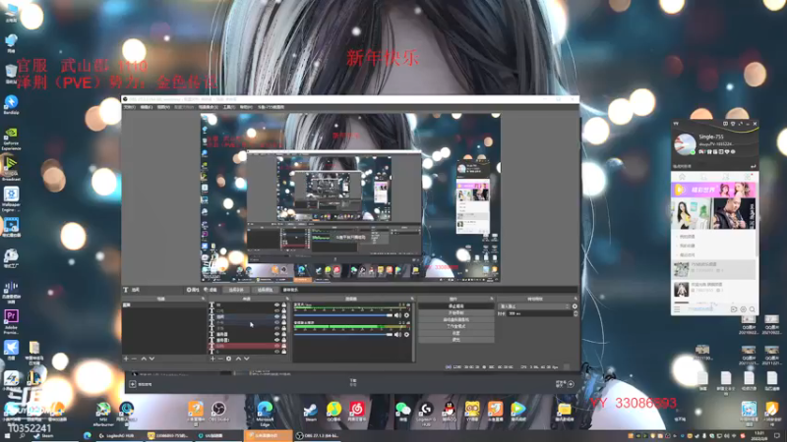The width and height of the screenshot is (787, 442).
Task: Open transition properties gear beside fade combo
Action: [575, 306]
